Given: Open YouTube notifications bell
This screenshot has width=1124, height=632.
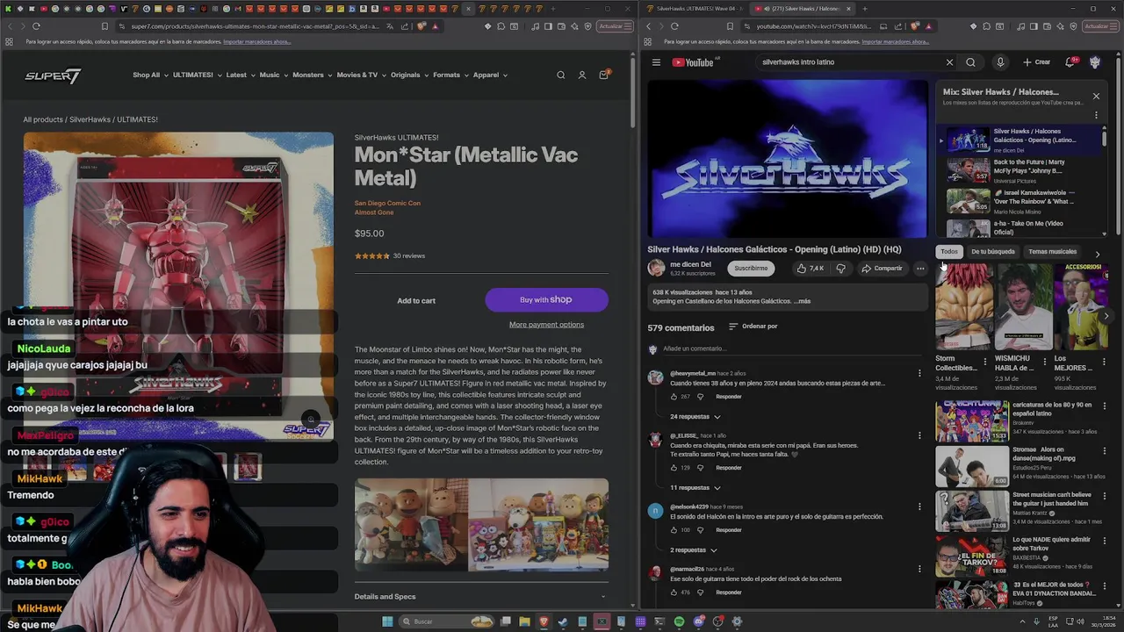Looking at the screenshot, I should (x=1070, y=62).
